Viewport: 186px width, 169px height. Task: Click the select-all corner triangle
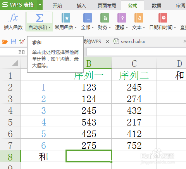click(15, 63)
